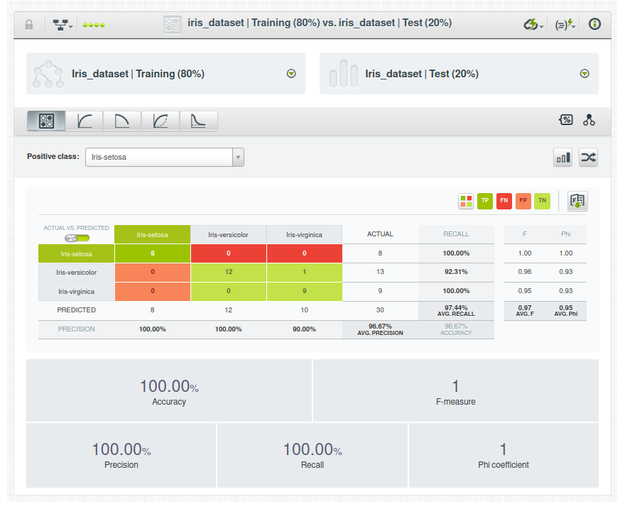The image size is (620, 509).
Task: Download the confusion matrix as Excel
Action: pyautogui.click(x=577, y=202)
